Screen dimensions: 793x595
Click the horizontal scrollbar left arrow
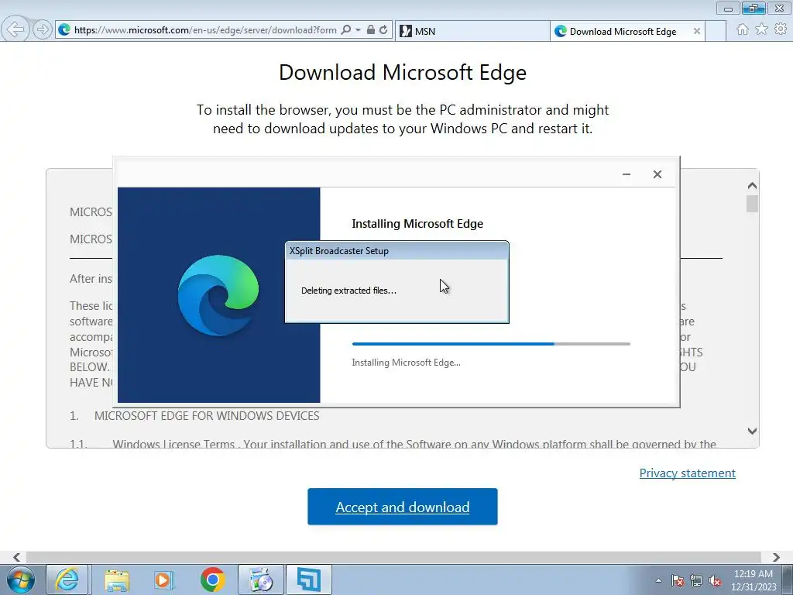17,557
